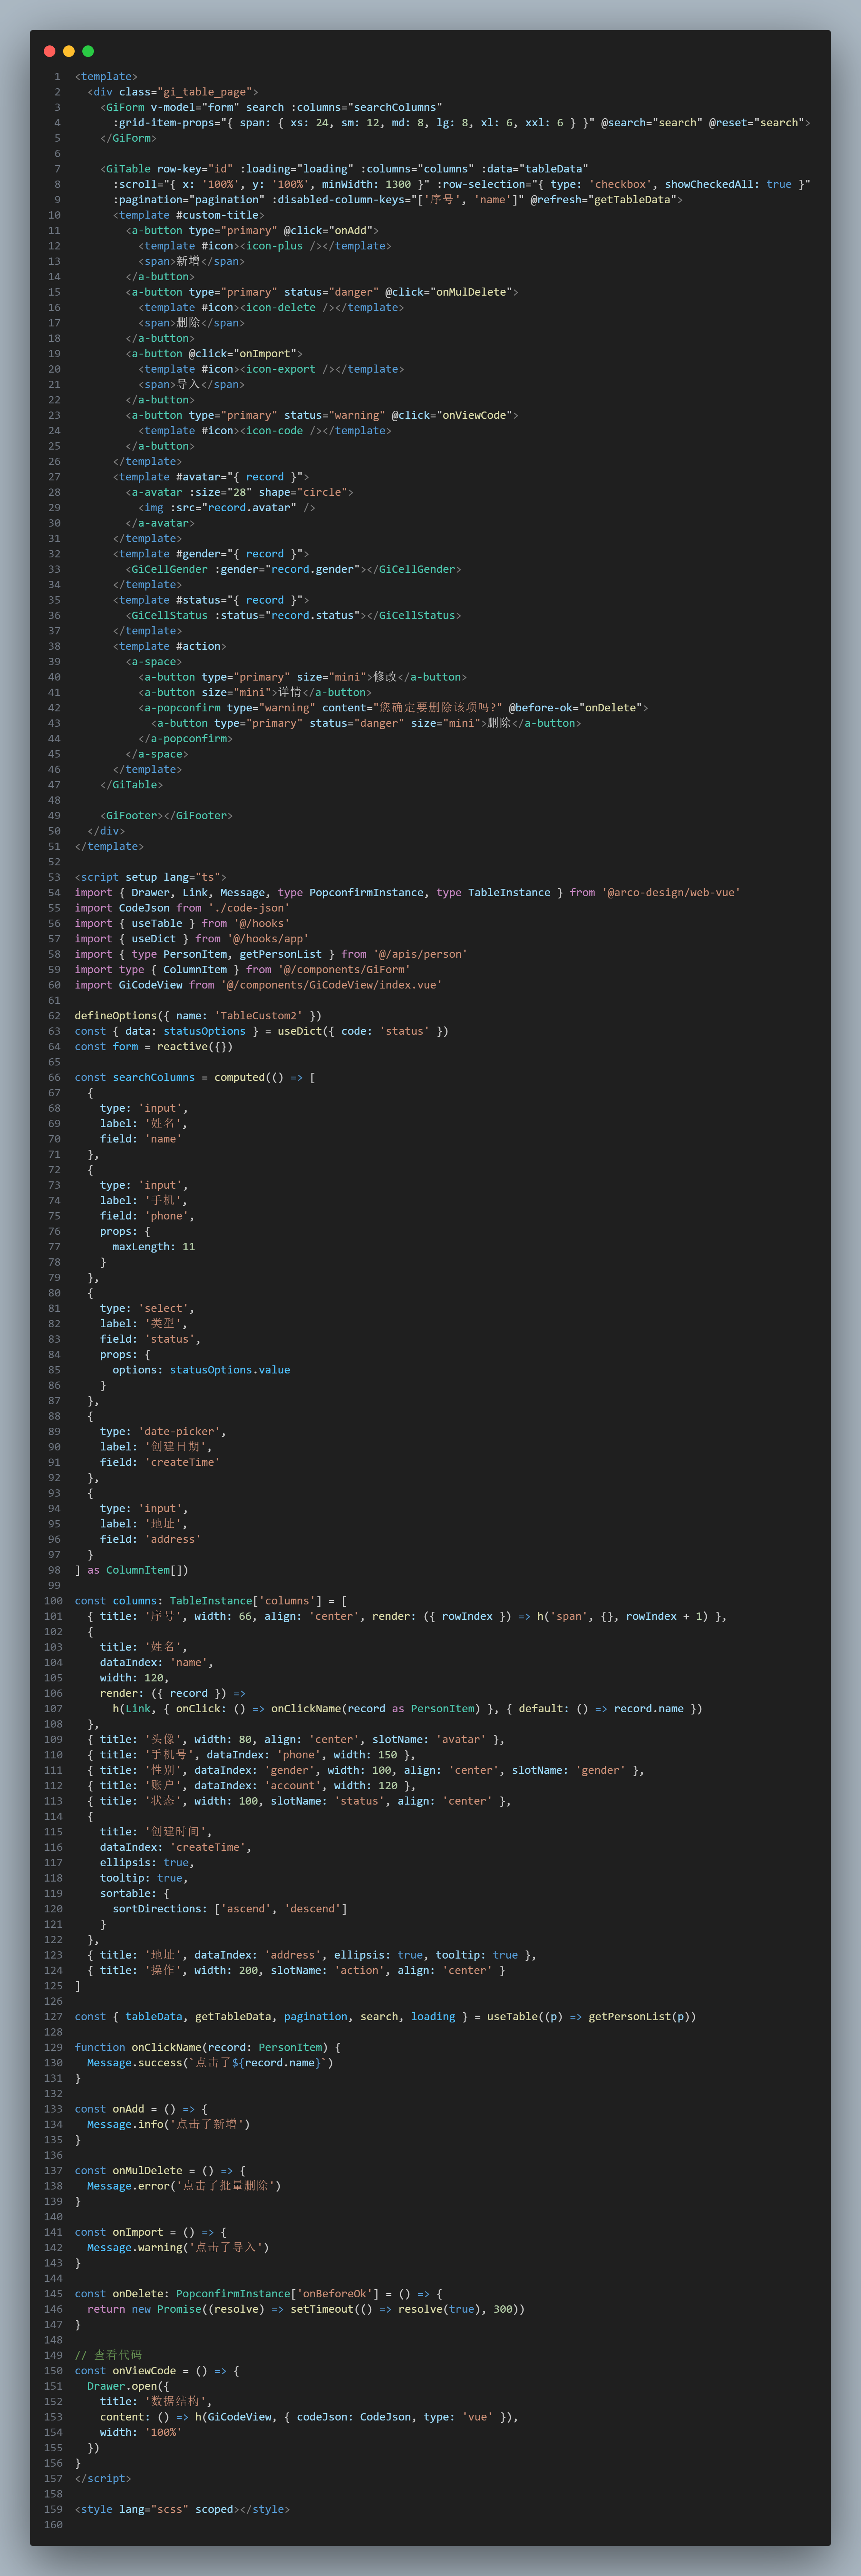Click @click="onAdd" handler on line 11

[x=328, y=230]
